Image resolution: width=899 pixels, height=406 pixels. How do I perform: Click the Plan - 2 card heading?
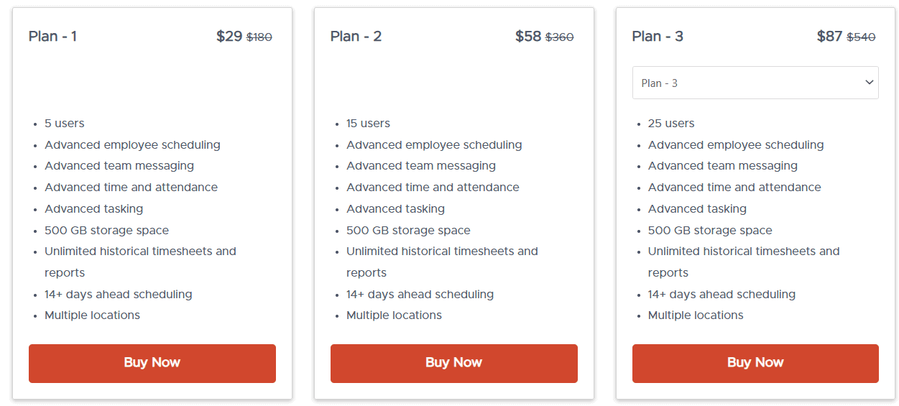(x=356, y=37)
